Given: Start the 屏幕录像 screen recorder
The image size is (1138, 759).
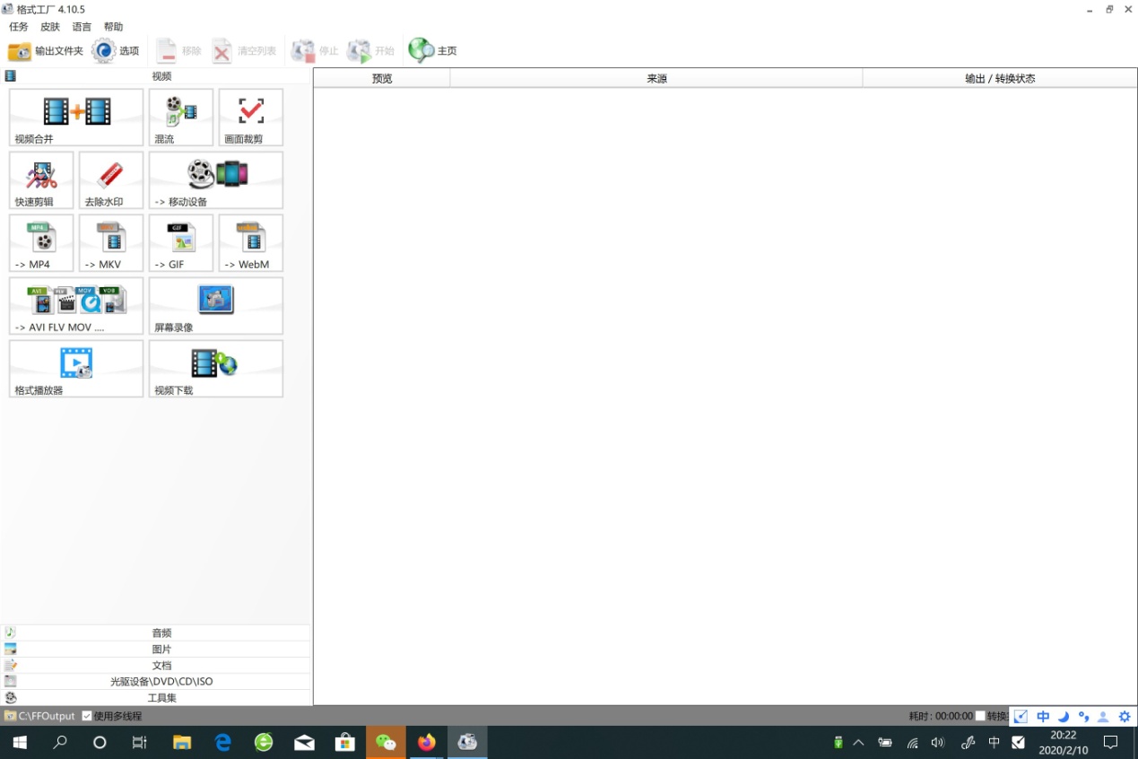Looking at the screenshot, I should point(216,305).
